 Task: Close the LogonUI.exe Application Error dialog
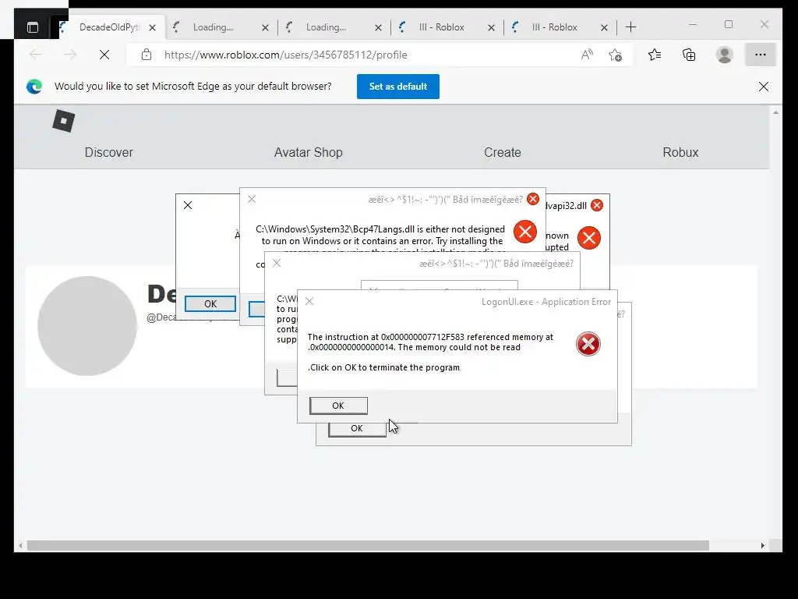click(x=309, y=302)
